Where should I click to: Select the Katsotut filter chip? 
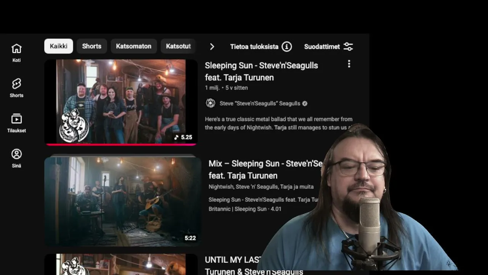pos(178,46)
